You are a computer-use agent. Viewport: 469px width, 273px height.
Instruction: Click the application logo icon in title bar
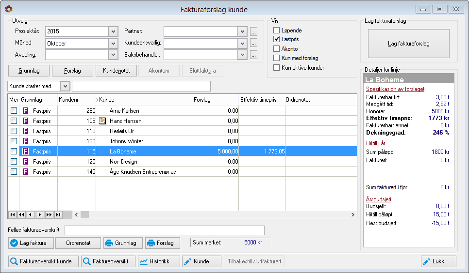pyautogui.click(x=9, y=9)
